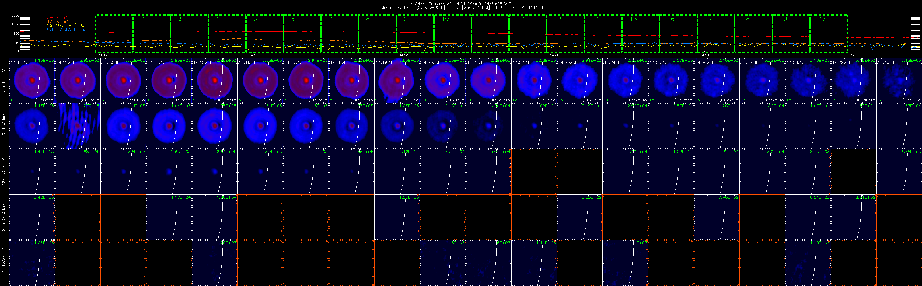Select interval 5 label in the light curve
Image resolution: width=922 pixels, height=286 pixels.
(255, 19)
